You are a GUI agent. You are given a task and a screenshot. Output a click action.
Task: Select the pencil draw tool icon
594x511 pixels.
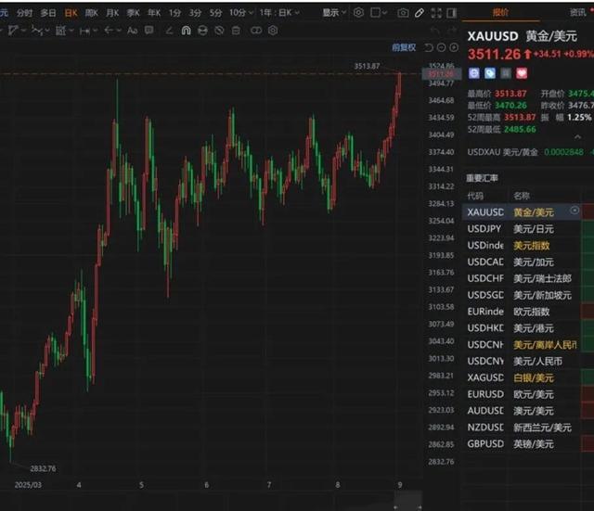(420, 13)
